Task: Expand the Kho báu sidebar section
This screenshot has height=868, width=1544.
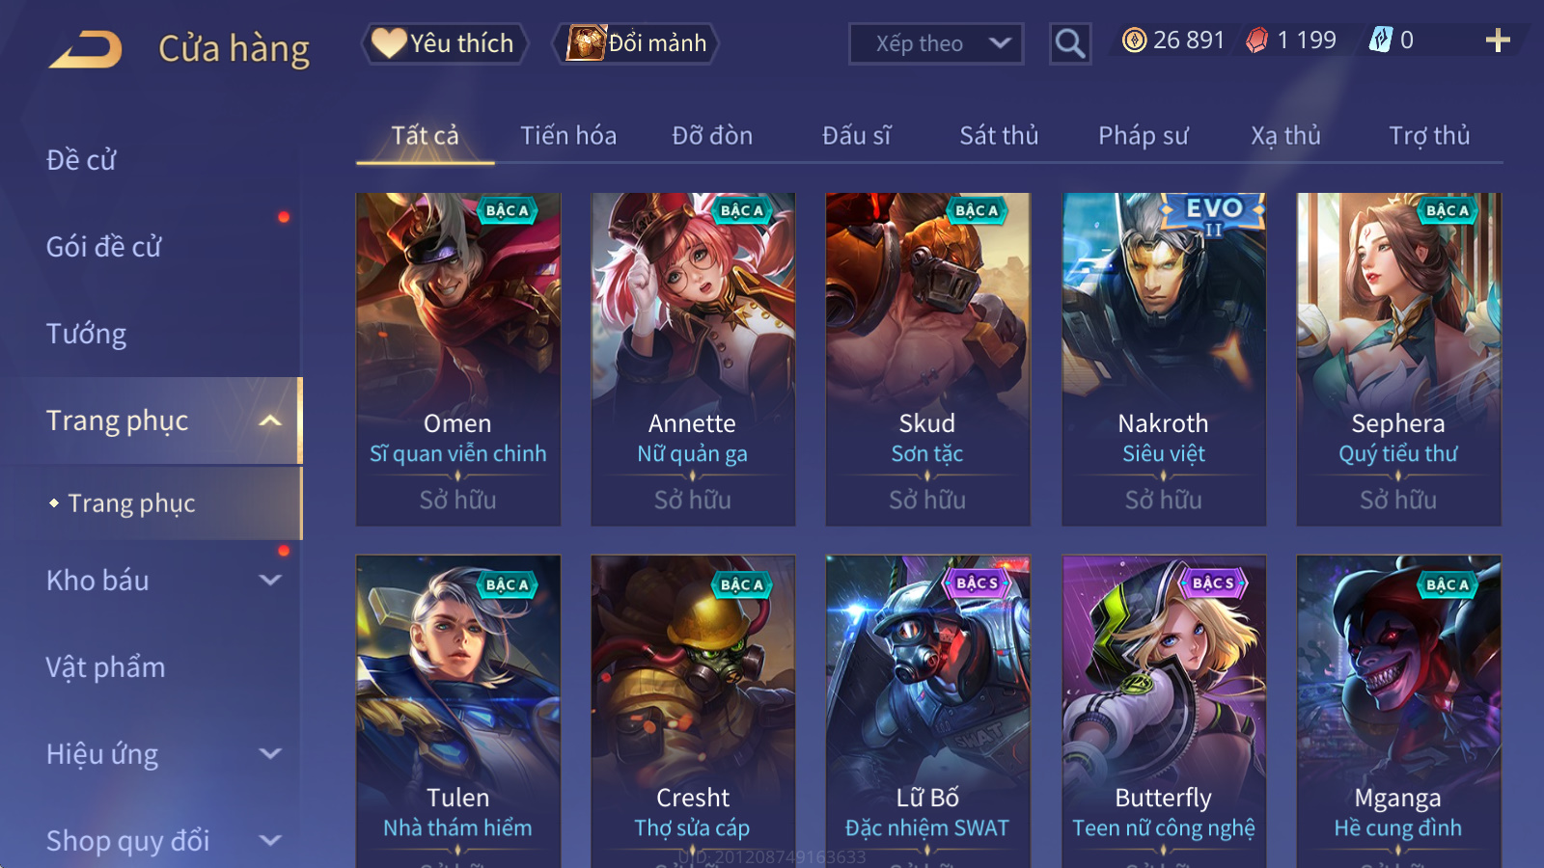Action: click(271, 581)
